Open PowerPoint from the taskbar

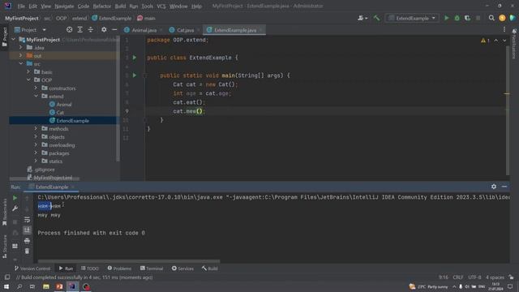point(59,286)
